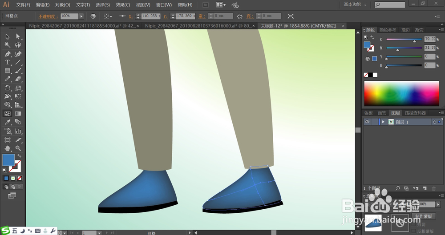The image size is (445, 235).
Task: Click the 制作蒙版 button
Action: 424,216
